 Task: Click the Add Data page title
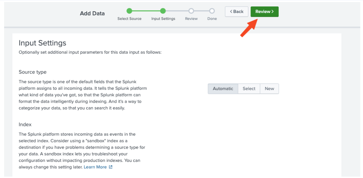click(92, 14)
